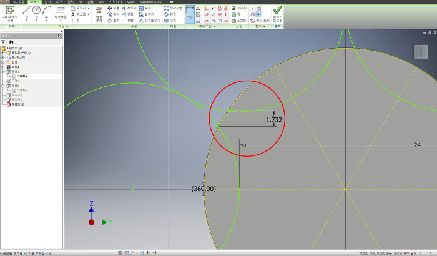
Task: Activate the Dimension (치수) tool
Action: point(190,14)
